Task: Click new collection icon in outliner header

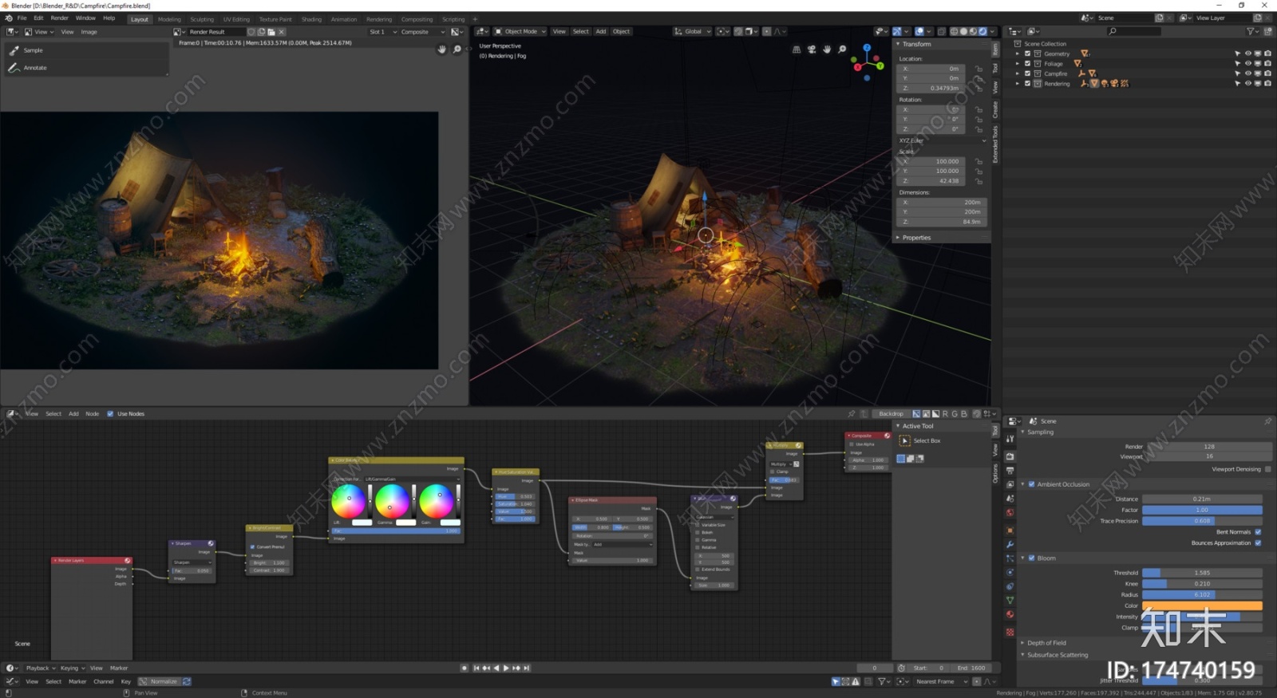Action: pyautogui.click(x=1267, y=32)
